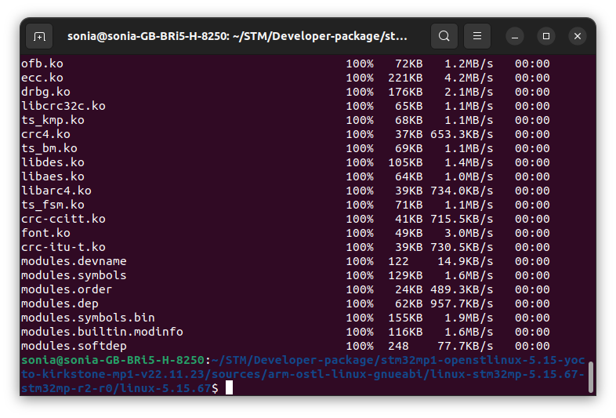Viewport: 616px width, 418px height.
Task: Click the crc4.ko file name
Action: 45,134
